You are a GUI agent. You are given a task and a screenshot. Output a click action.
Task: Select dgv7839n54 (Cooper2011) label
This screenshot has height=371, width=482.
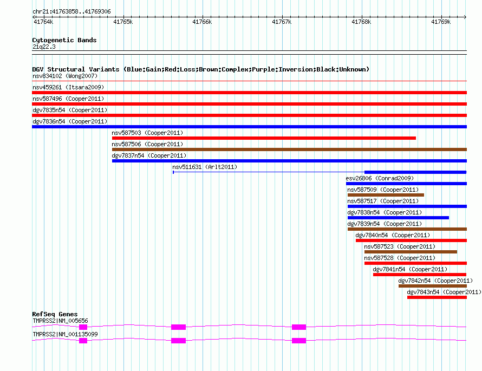tap(385, 224)
